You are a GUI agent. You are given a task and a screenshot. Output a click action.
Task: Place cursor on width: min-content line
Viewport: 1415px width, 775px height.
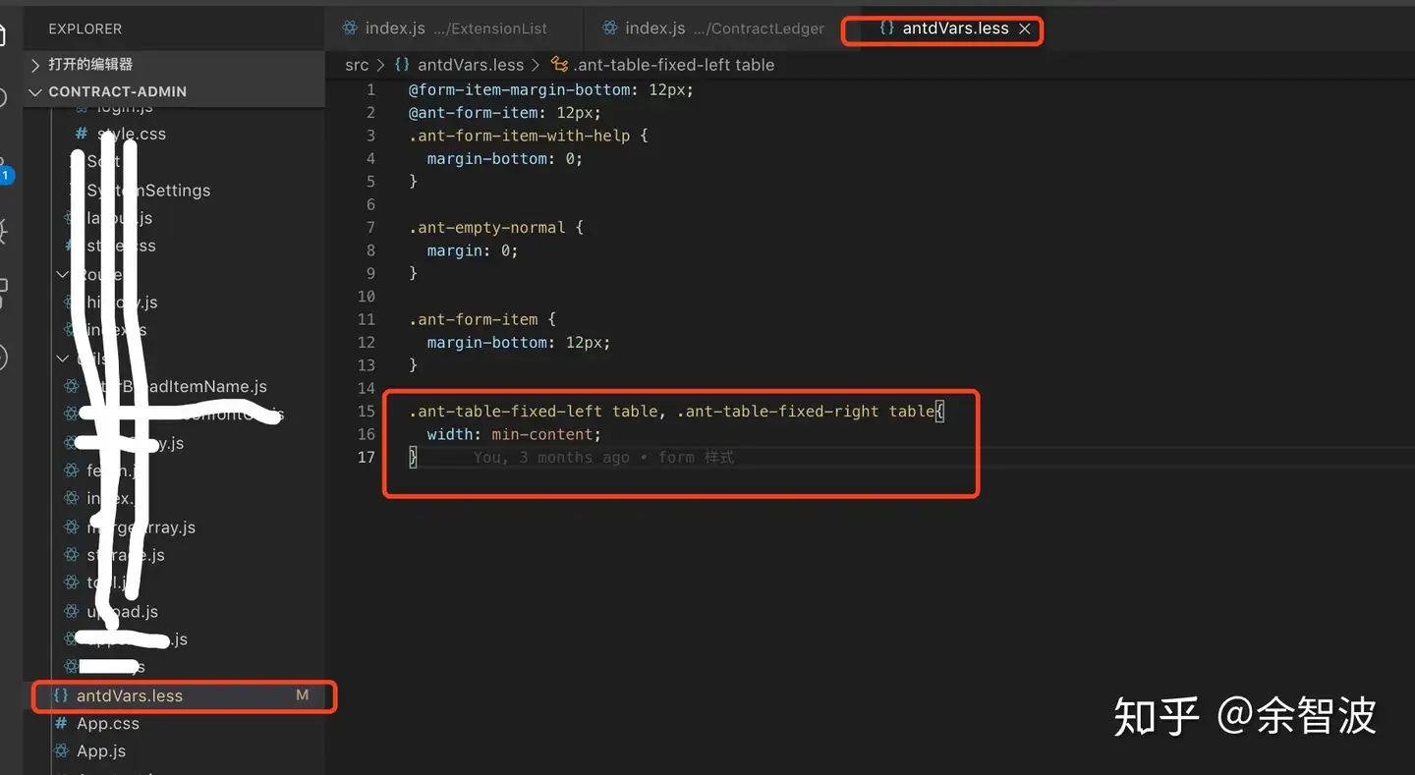click(x=513, y=434)
